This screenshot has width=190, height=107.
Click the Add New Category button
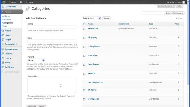(37, 106)
